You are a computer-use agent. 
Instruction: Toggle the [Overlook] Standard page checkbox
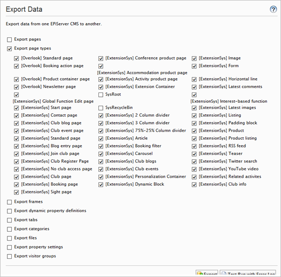[x=16, y=59]
